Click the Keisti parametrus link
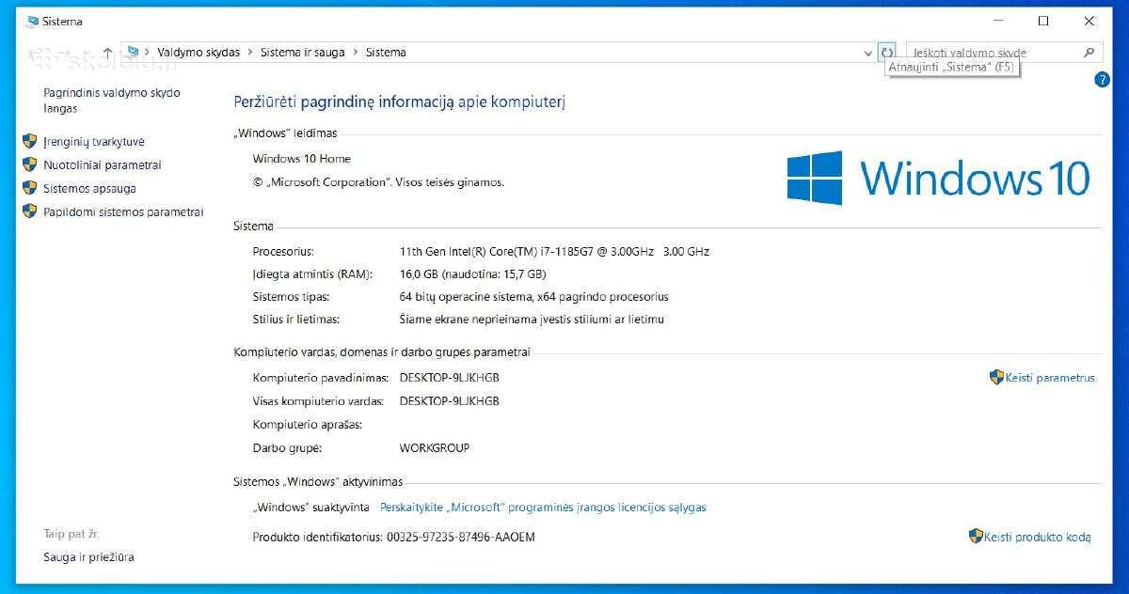1129x594 pixels. [1050, 378]
